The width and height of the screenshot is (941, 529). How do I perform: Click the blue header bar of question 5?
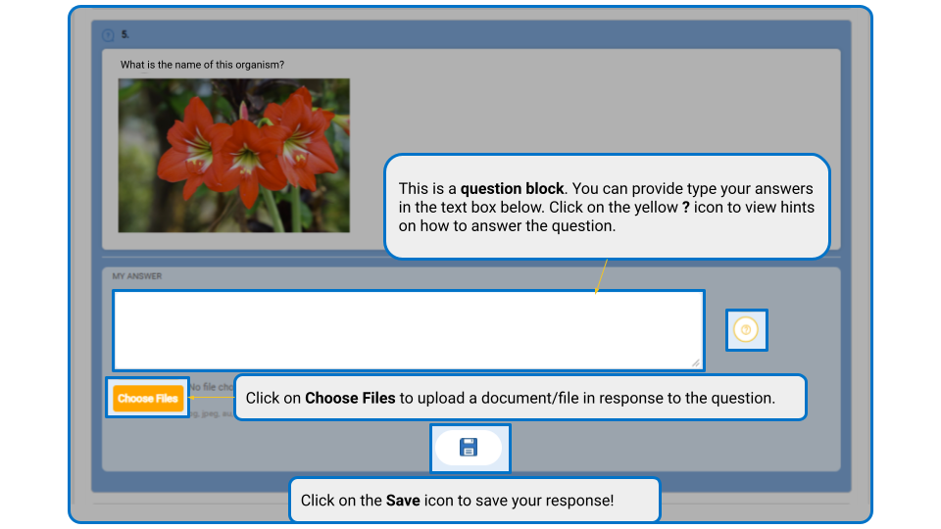pyautogui.click(x=471, y=35)
